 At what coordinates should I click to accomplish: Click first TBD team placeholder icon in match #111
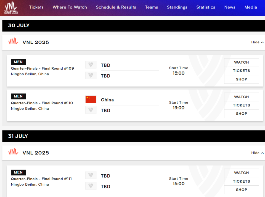pos(91,175)
